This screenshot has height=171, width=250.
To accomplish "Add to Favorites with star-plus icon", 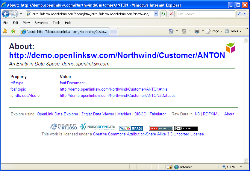I will tap(13, 31).
